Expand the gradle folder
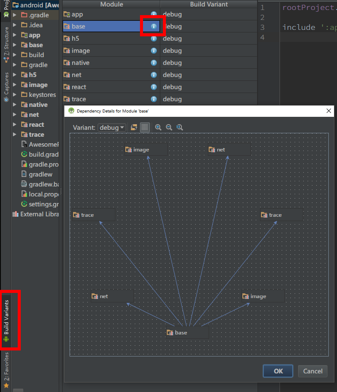This screenshot has width=337, height=392. coord(15,65)
